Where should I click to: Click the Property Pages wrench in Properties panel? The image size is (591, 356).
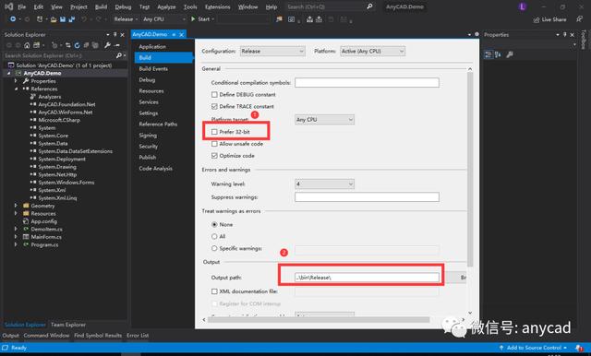(510, 54)
